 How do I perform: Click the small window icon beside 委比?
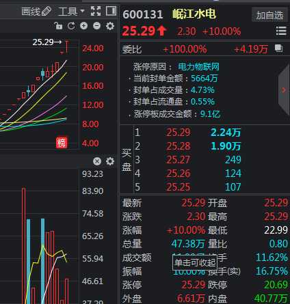pos(278,49)
